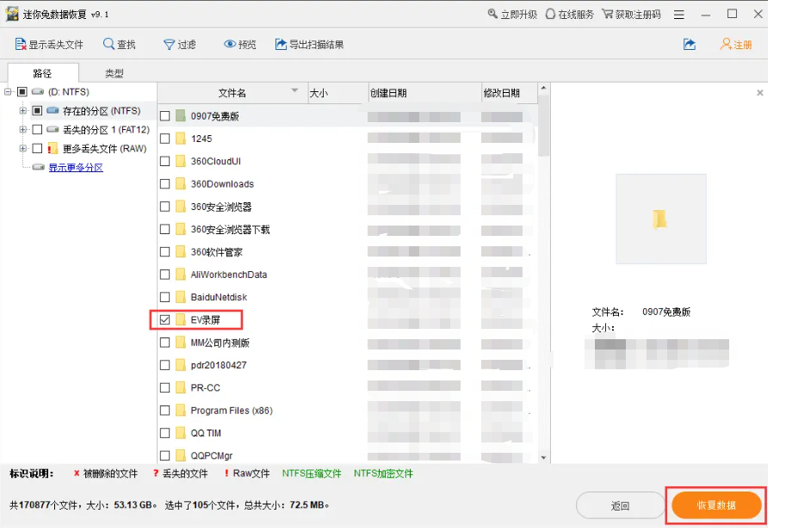Open 在线服务 headset support icon
This screenshot has height=532, width=786.
[550, 15]
